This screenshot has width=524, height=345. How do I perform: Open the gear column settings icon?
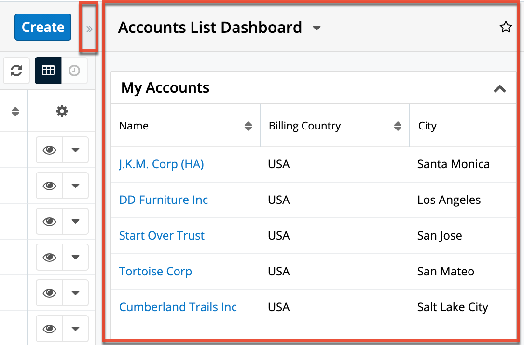coord(62,111)
